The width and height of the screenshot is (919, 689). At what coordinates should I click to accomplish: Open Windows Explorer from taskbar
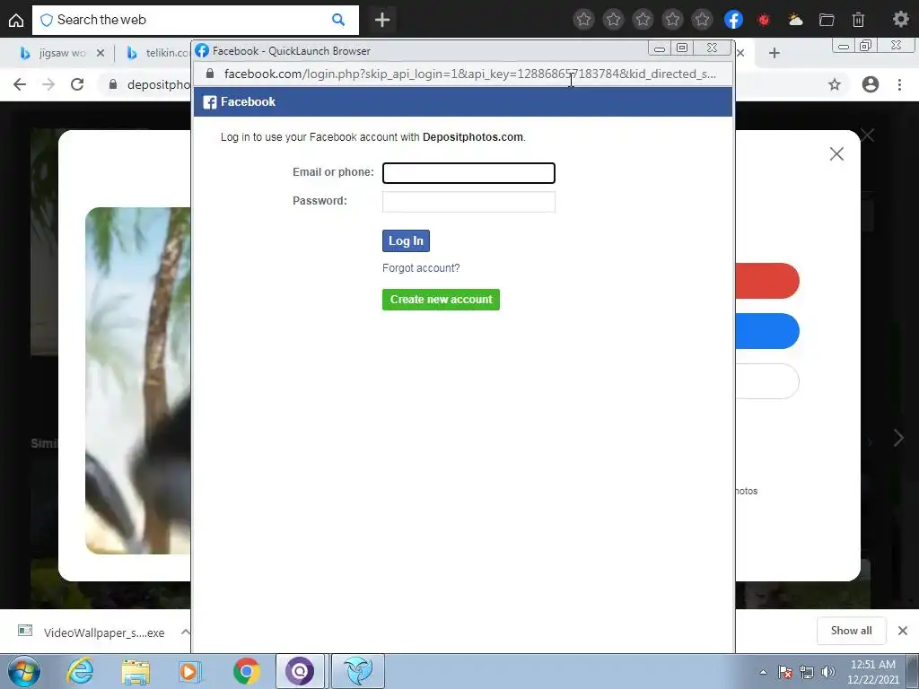point(136,671)
